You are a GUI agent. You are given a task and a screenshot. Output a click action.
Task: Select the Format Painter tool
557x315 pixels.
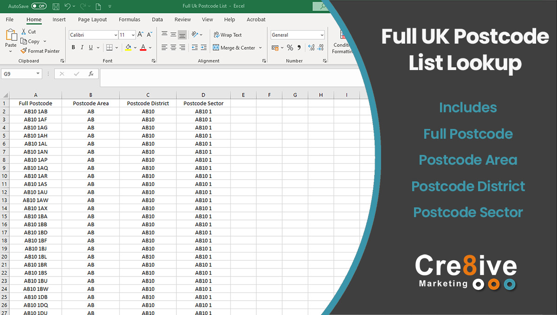tap(40, 51)
